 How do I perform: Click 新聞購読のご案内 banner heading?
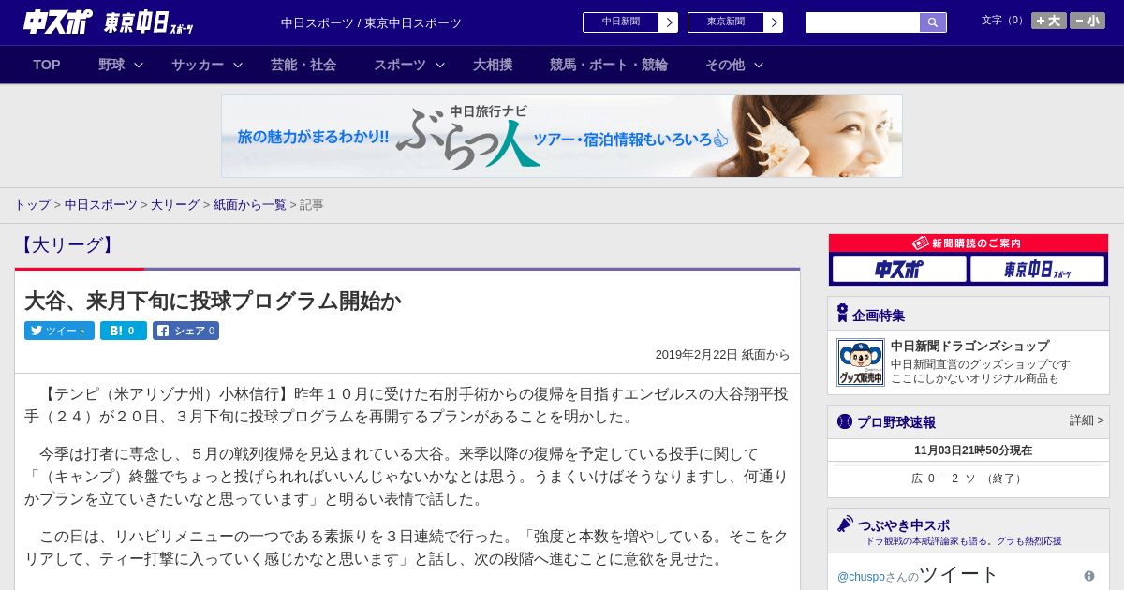coord(969,243)
